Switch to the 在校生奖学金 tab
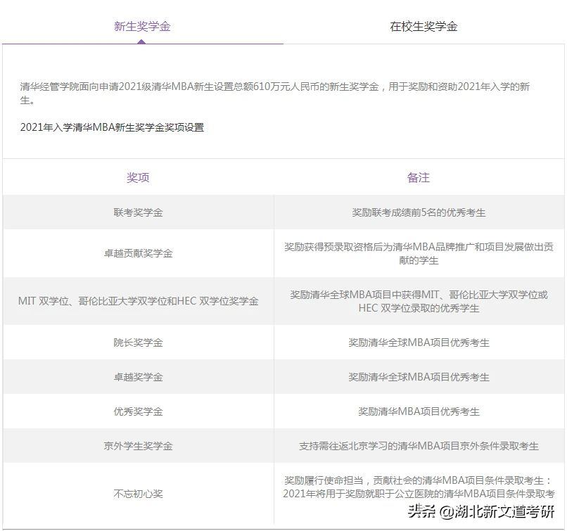This screenshot has height=531, width=567. 426,27
